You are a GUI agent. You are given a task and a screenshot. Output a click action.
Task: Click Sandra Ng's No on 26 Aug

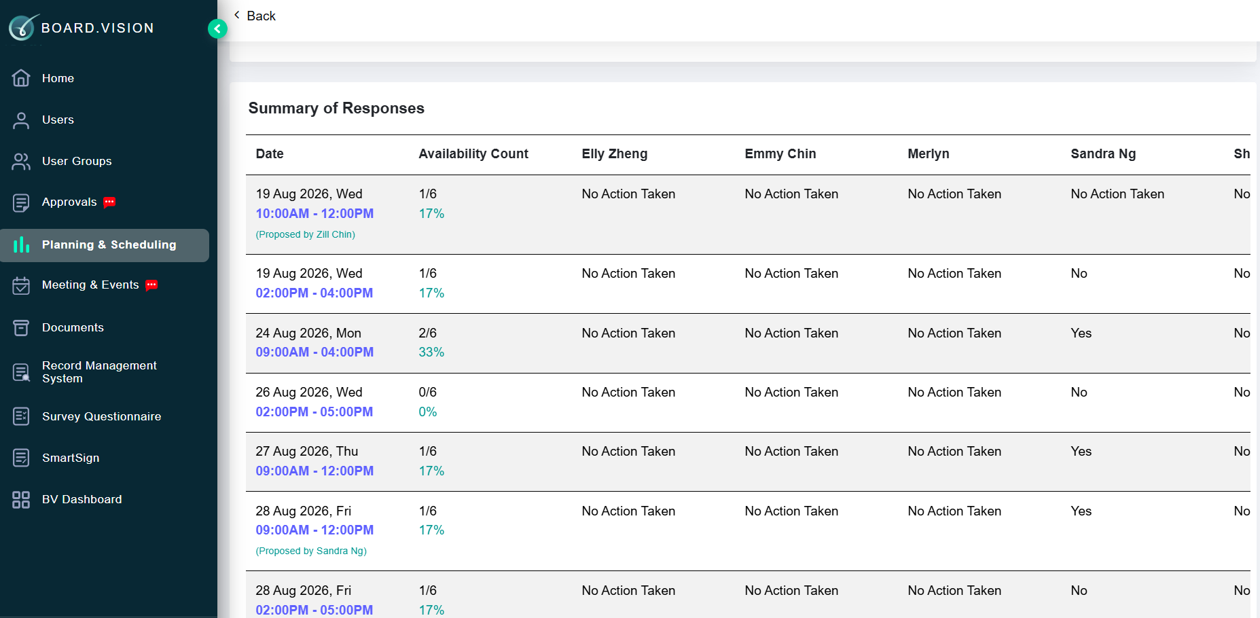pos(1079,393)
